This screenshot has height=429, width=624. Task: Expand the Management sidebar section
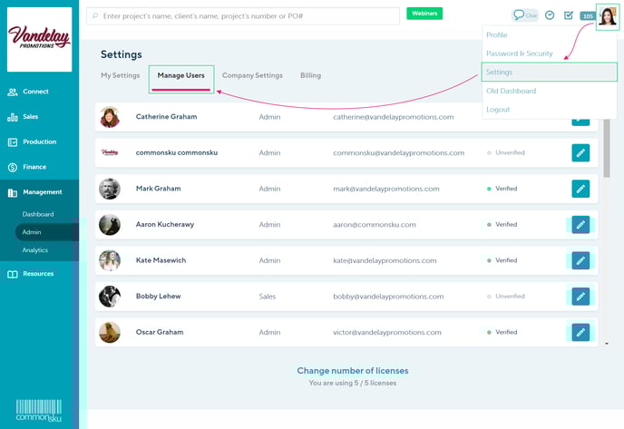point(42,192)
